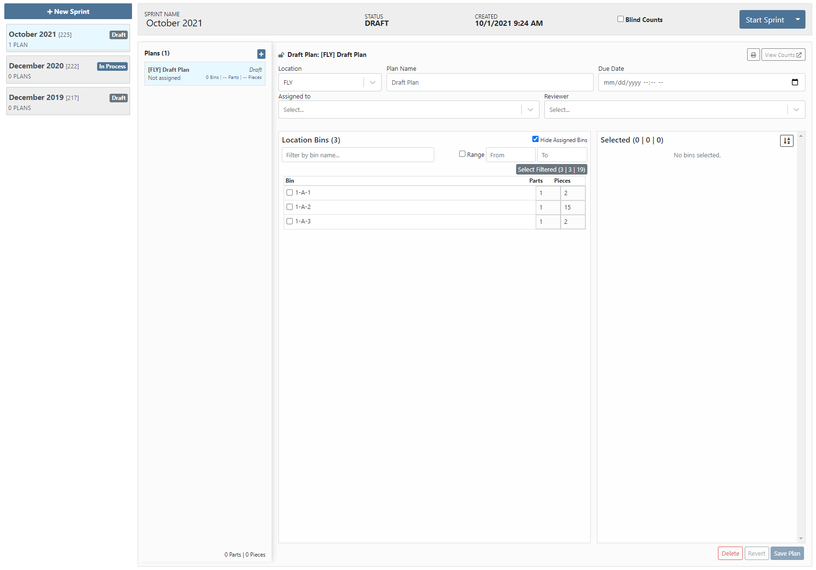
Task: Click the In Process status badge
Action: point(112,66)
